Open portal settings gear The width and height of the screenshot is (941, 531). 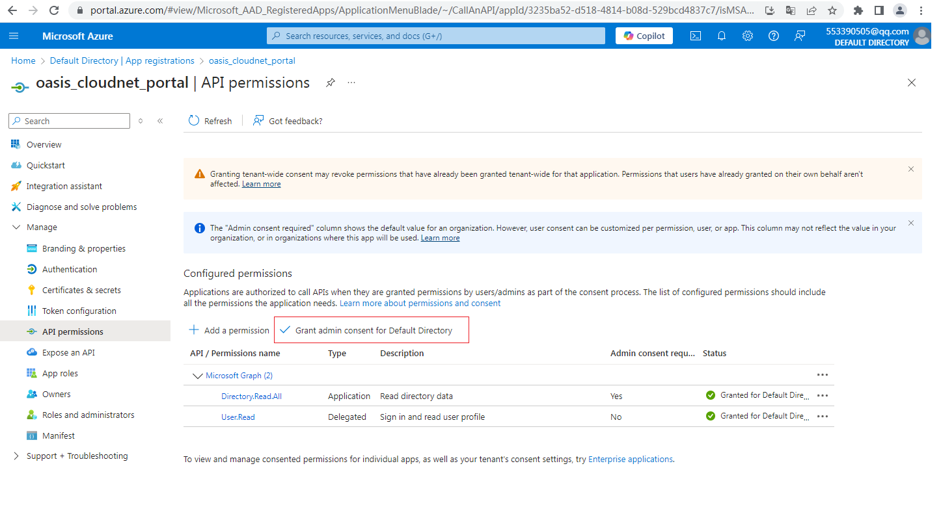pyautogui.click(x=748, y=36)
